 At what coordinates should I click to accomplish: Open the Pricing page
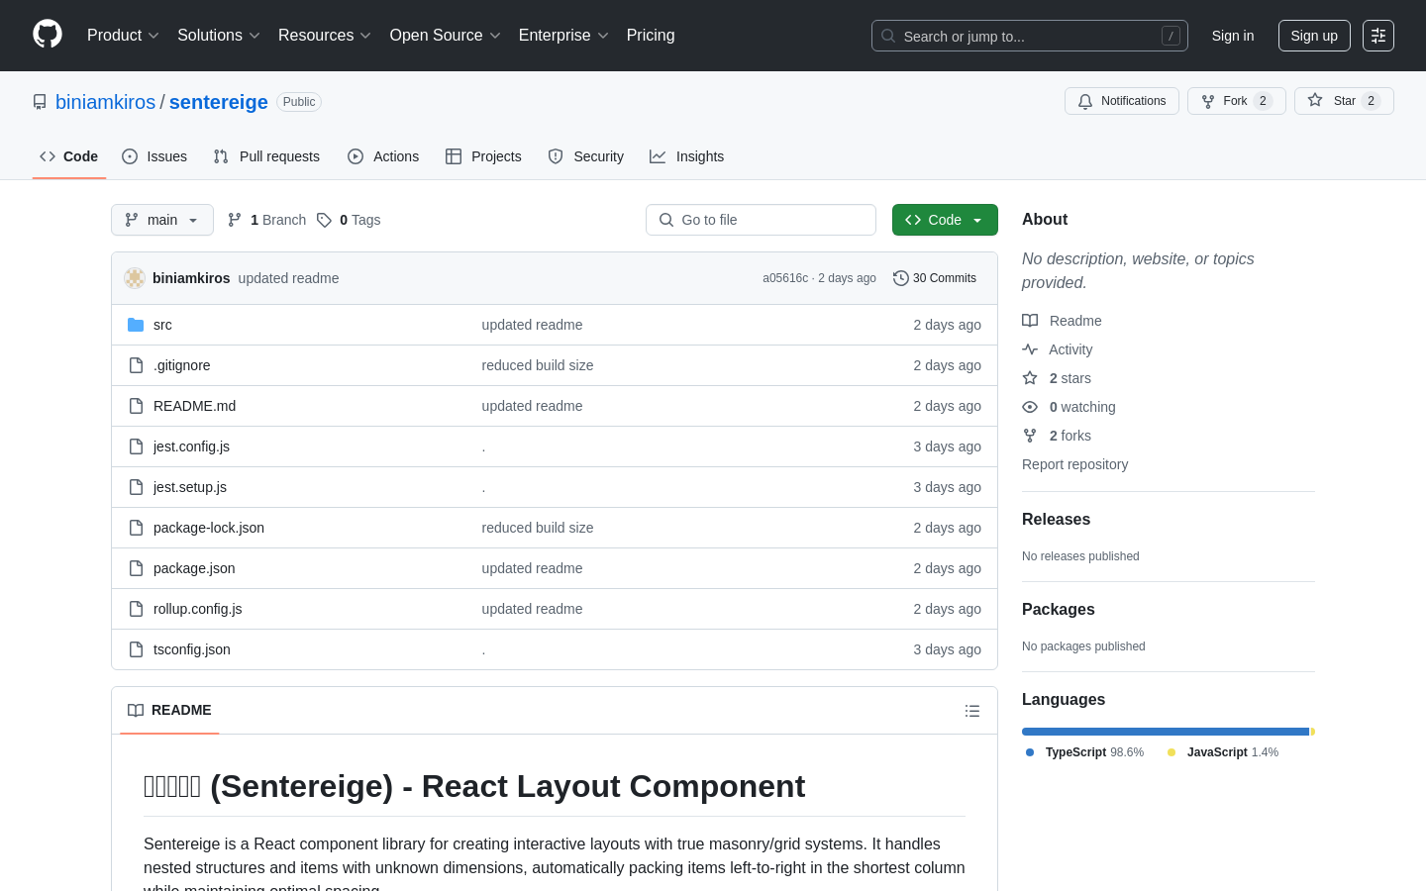pyautogui.click(x=651, y=36)
